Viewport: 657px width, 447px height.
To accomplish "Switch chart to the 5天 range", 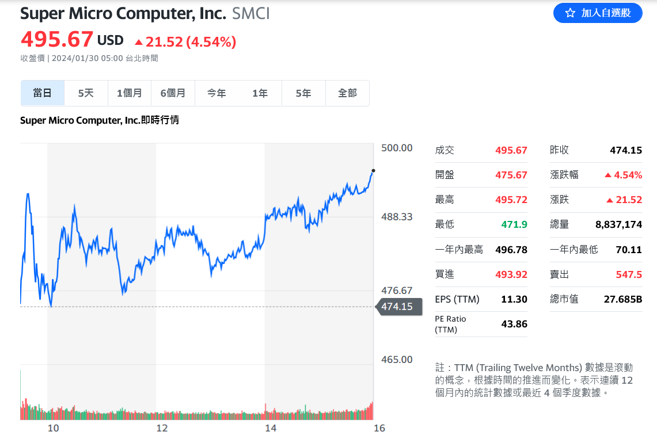I will [86, 93].
